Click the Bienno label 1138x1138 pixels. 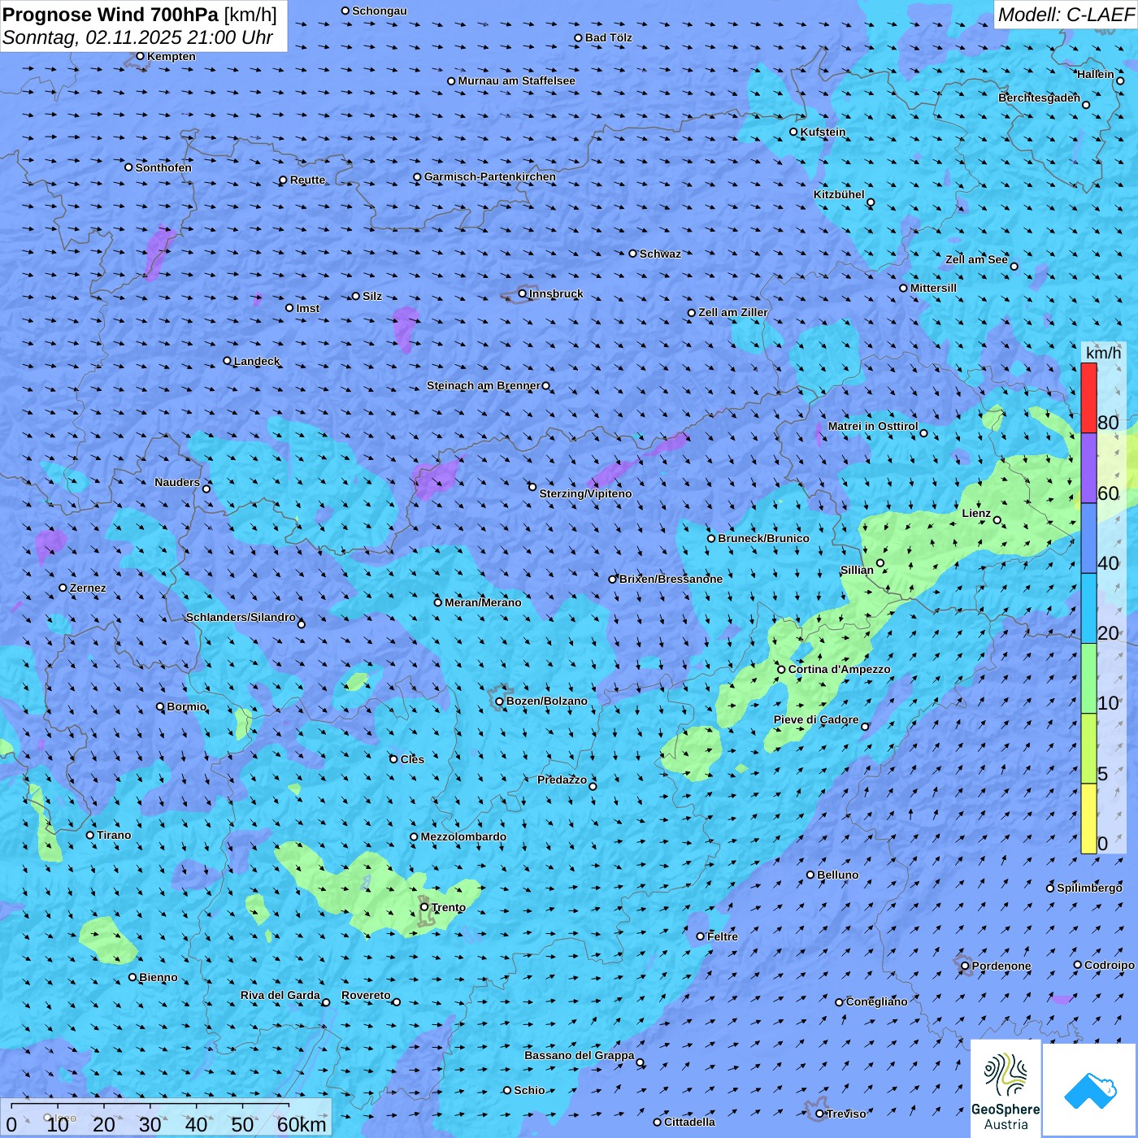pos(159,977)
